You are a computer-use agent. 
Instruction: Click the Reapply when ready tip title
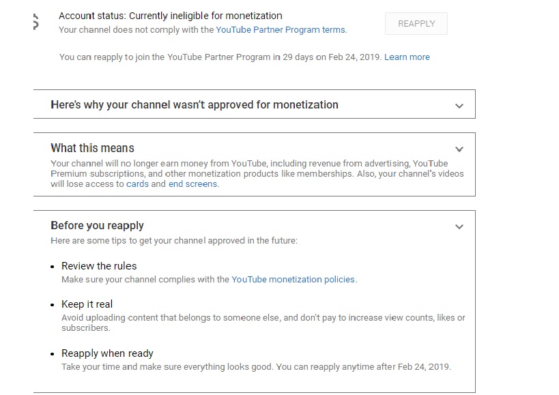107,353
